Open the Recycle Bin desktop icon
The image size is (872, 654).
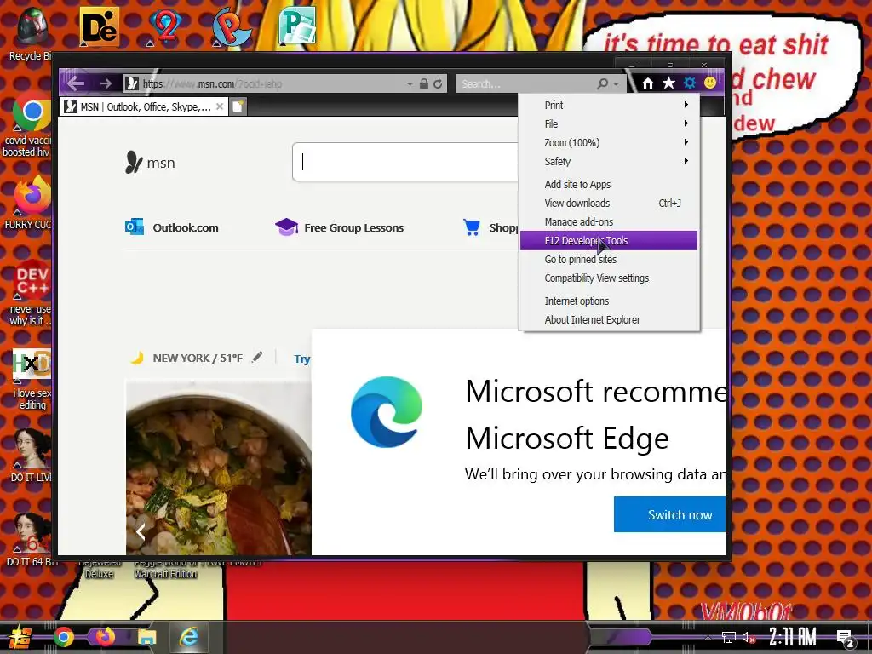tap(31, 33)
